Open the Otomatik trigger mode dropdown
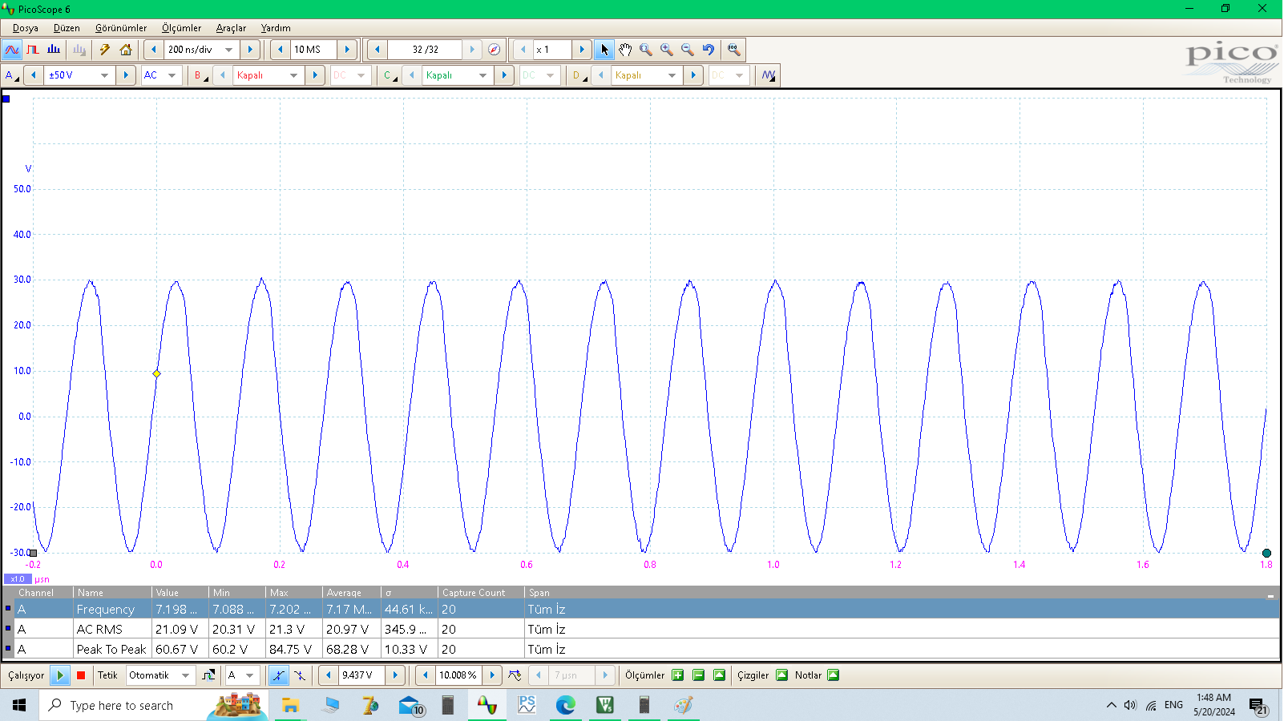The image size is (1288, 721). point(185,675)
